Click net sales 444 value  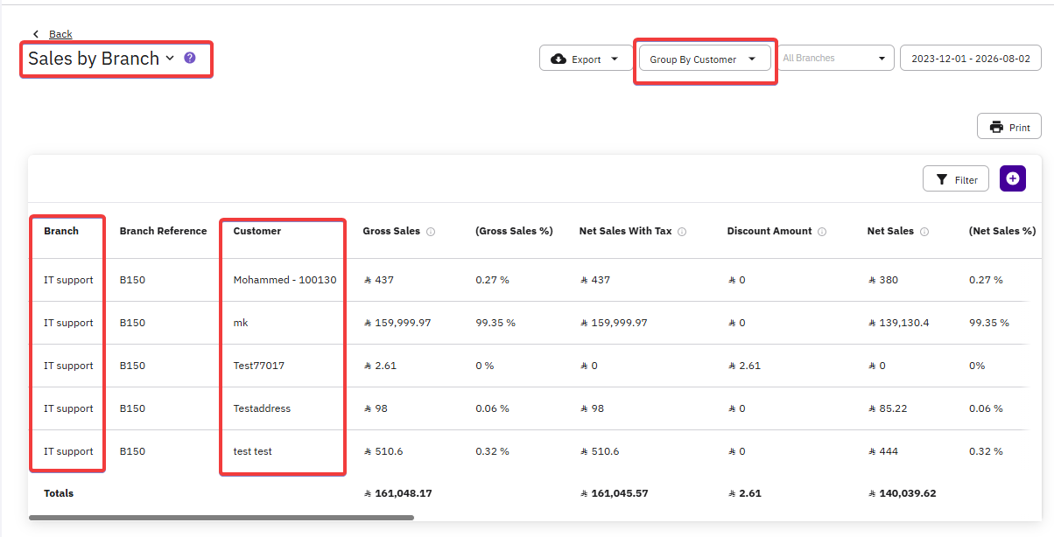click(883, 451)
